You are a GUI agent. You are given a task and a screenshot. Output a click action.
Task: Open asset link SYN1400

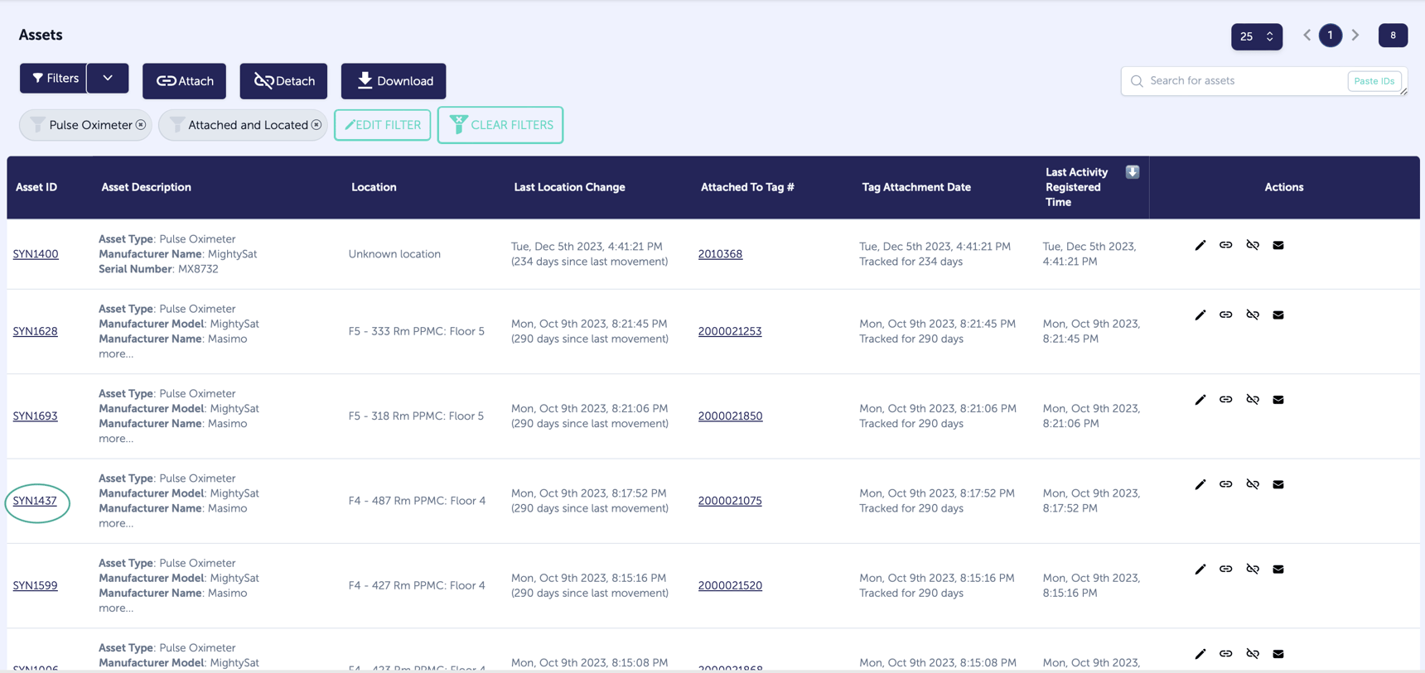36,254
